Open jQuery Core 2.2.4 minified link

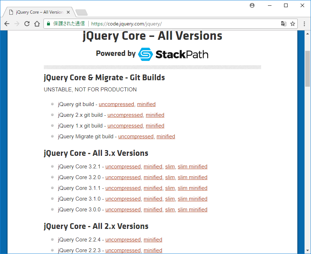[x=153, y=240]
